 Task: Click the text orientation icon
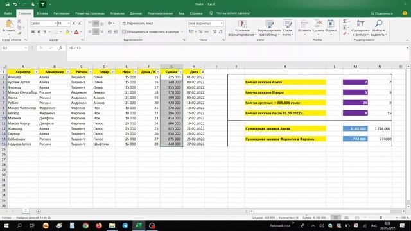(110, 23)
